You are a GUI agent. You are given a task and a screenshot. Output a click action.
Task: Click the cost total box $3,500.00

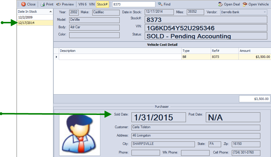click(x=255, y=99)
